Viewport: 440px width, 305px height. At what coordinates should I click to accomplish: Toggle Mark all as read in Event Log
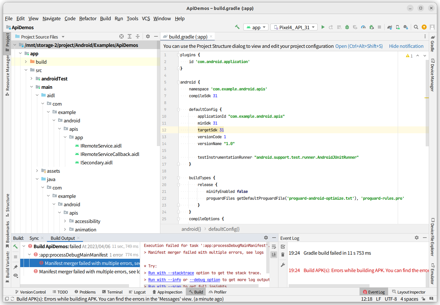tap(283, 247)
